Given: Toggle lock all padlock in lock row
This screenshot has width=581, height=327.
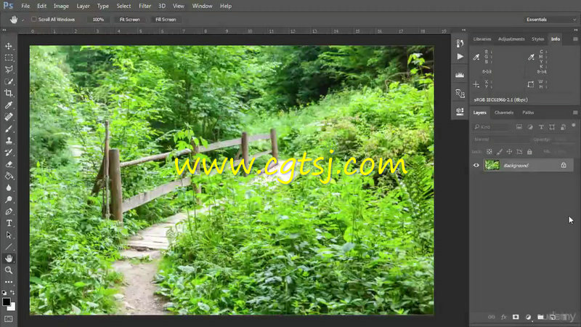Looking at the screenshot, I should coord(529,152).
